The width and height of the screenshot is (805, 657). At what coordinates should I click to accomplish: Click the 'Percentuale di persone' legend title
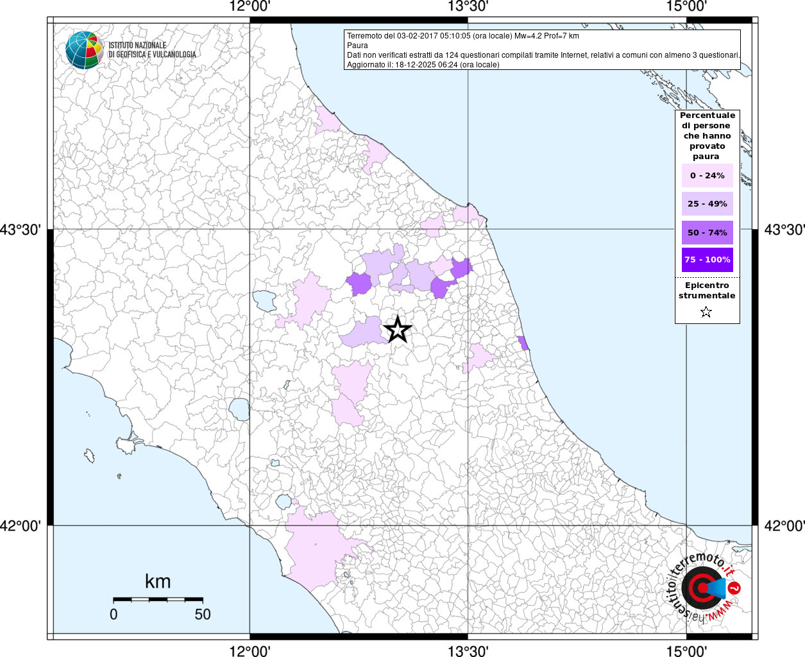707,136
